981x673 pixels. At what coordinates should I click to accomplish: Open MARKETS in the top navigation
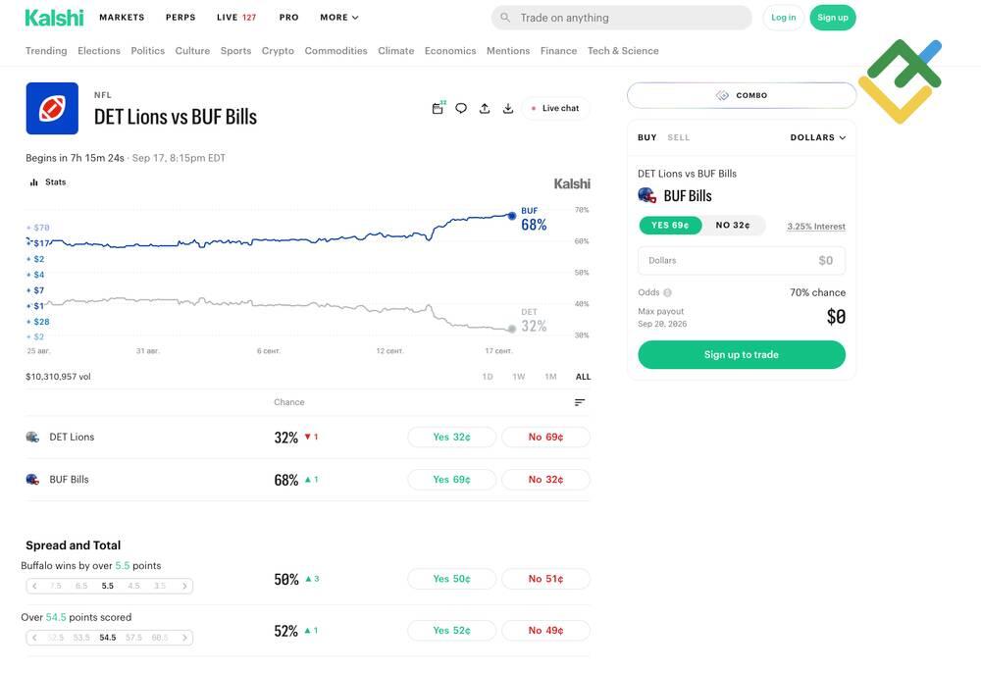click(122, 18)
